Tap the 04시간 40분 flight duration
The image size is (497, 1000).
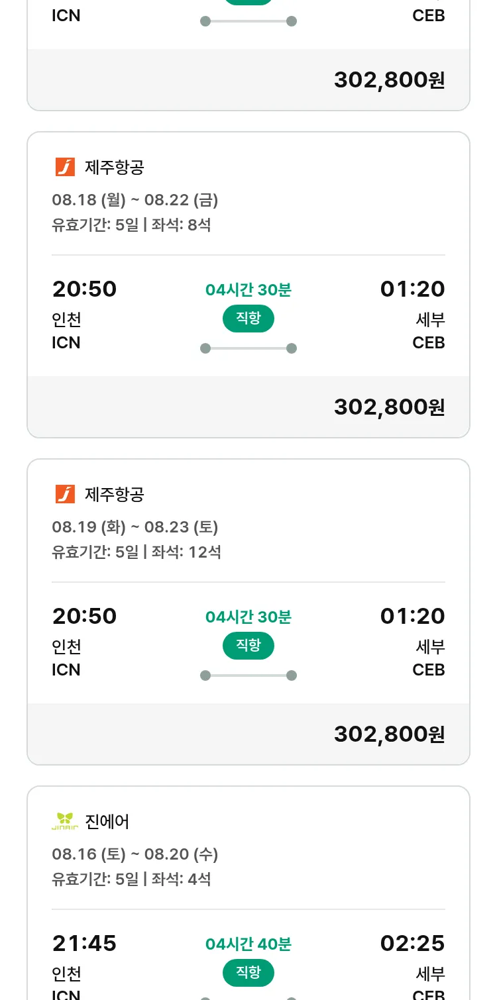(248, 944)
